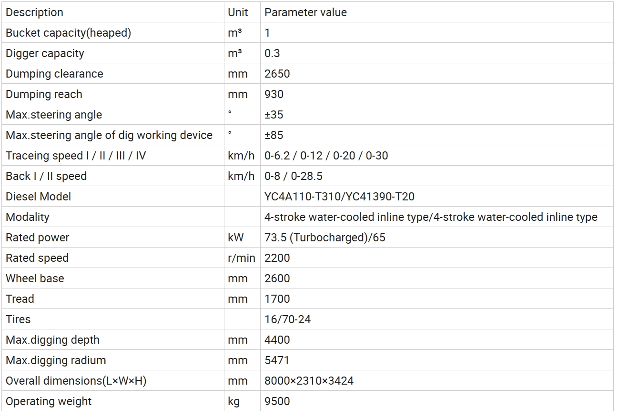Select the Diesel Model value YC4A110-T310/YC41390-T20
This screenshot has height=417, width=618.
pyautogui.click(x=339, y=197)
